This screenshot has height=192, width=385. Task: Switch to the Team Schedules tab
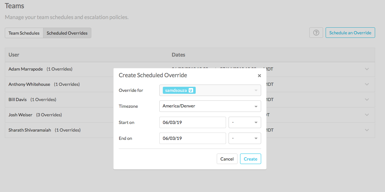point(24,33)
